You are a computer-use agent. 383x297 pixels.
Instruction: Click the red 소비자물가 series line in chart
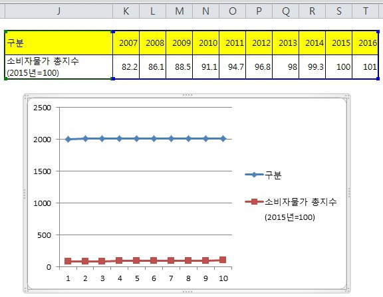[146, 260]
